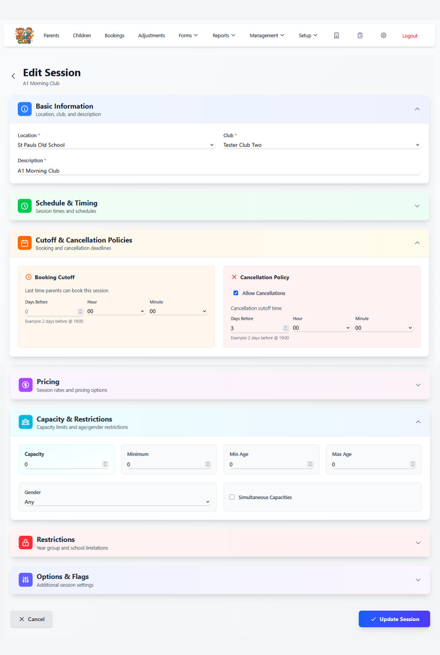Click the red Restrictions lock icon
The width and height of the screenshot is (440, 655).
25,543
